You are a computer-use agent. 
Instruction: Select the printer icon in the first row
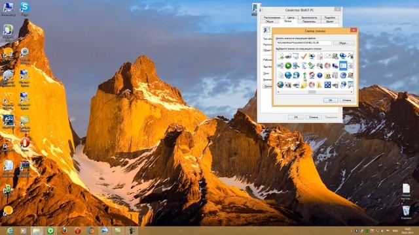click(288, 56)
